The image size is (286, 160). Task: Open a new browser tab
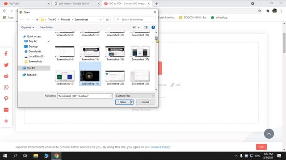(156, 4)
